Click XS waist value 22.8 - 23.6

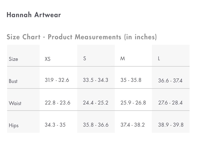(x=58, y=103)
